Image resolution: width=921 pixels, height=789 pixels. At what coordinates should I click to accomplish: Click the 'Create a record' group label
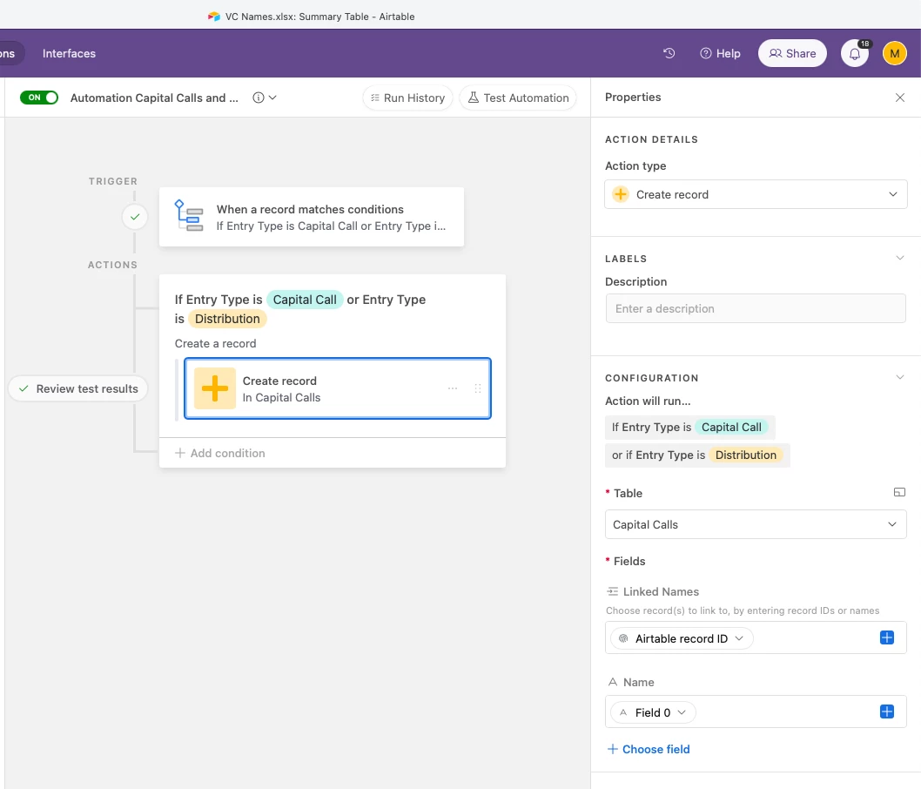pos(215,344)
